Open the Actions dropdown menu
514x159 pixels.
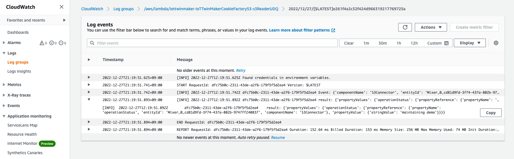tap(431, 27)
